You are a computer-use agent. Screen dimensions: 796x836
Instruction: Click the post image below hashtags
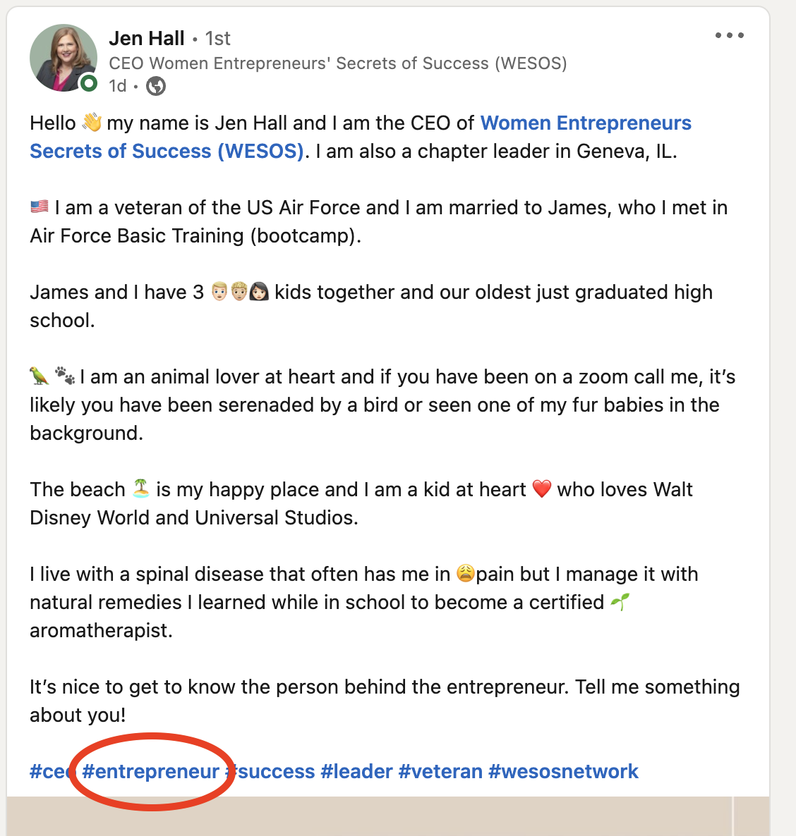click(388, 816)
